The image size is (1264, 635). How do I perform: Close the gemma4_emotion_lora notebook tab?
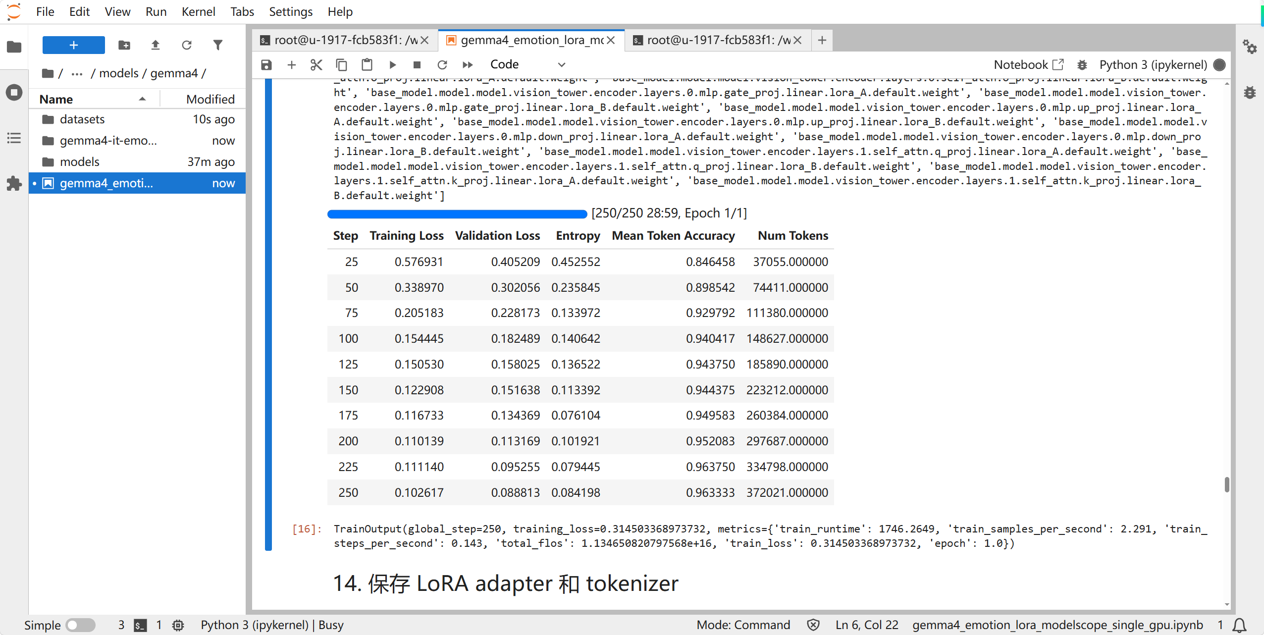(x=611, y=40)
